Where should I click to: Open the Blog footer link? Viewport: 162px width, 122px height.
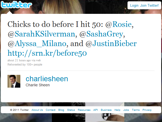pos(61,110)
